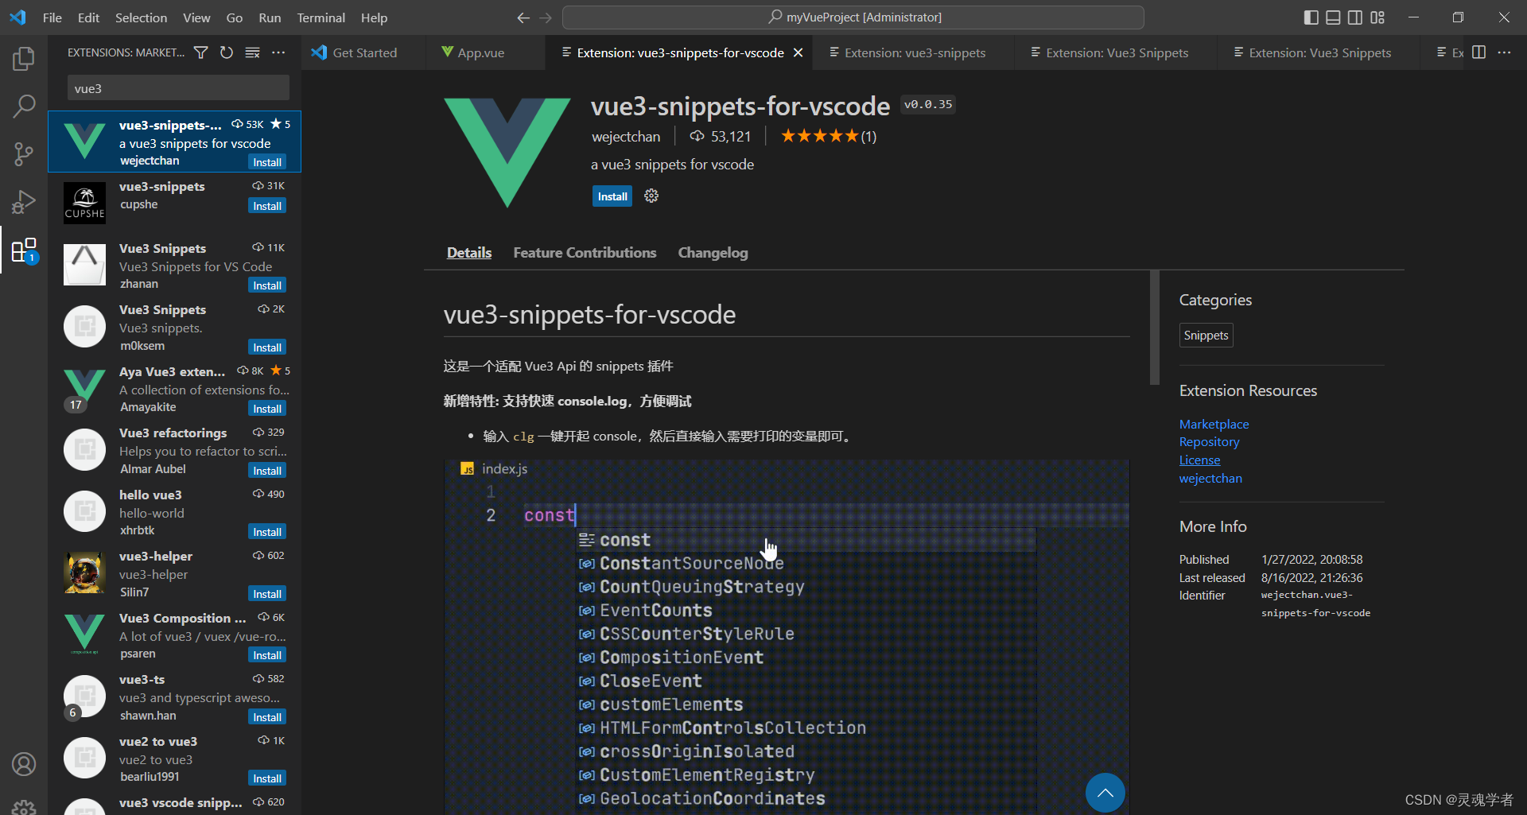The image size is (1527, 815).
Task: Click publisher name wejectchan in header
Action: click(626, 137)
